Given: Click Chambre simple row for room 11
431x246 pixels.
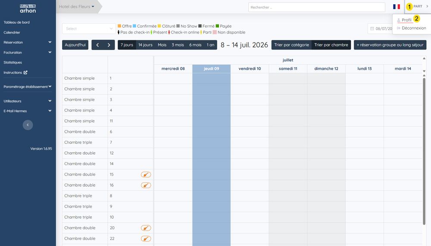Looking at the screenshot, I should [107, 121].
